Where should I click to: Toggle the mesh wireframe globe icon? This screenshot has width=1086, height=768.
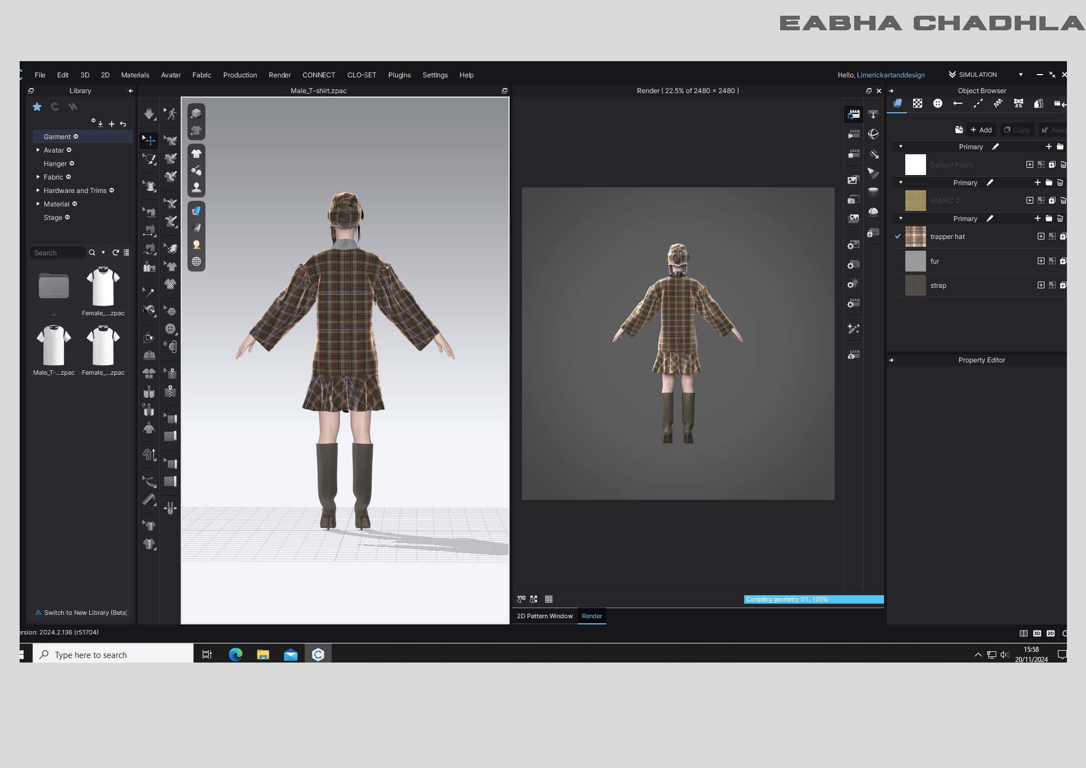[196, 261]
